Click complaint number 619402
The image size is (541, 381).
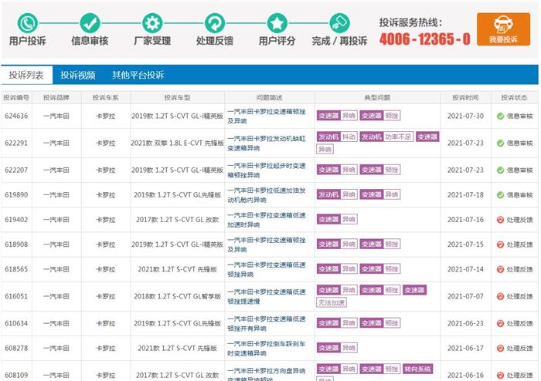tap(16, 220)
